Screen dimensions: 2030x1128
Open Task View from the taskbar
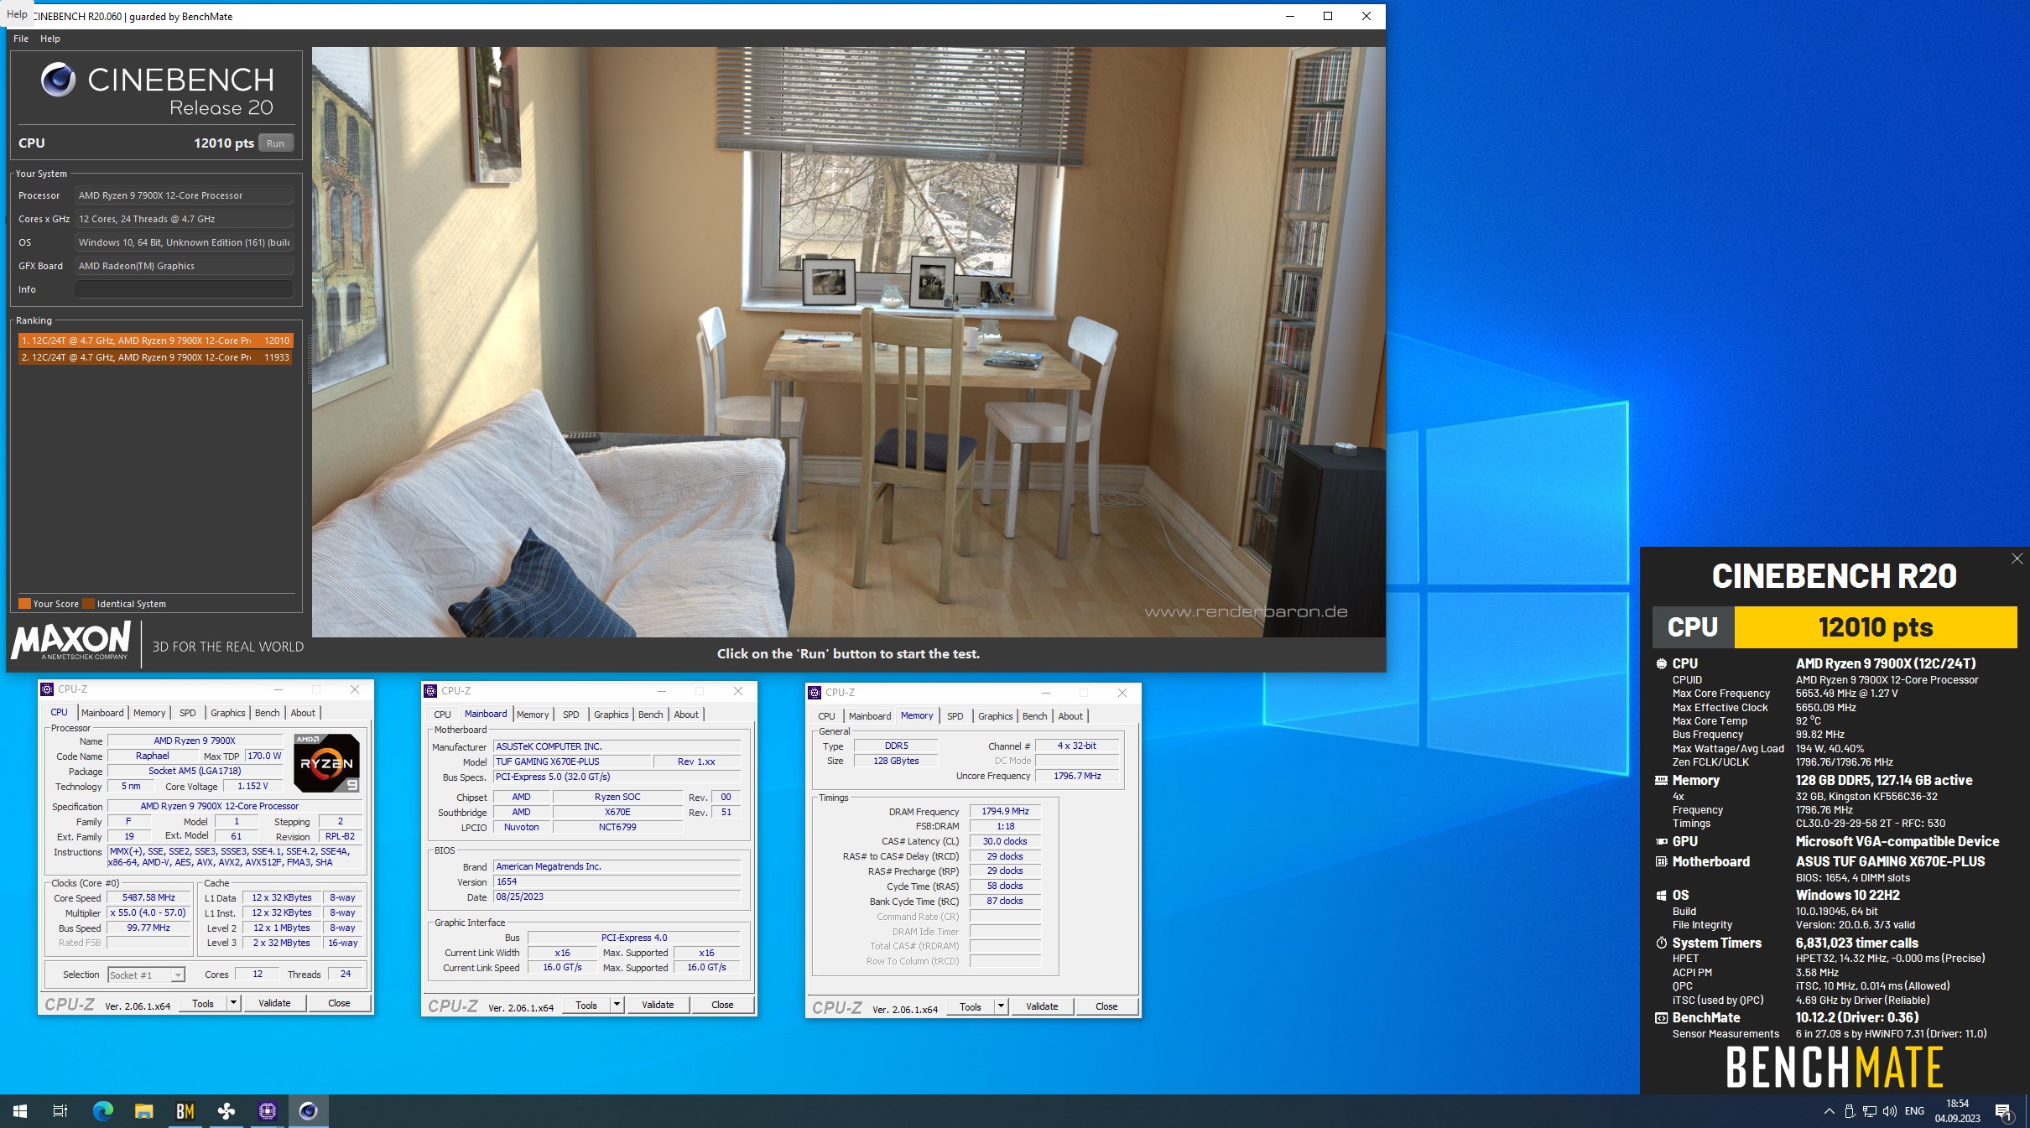[60, 1111]
